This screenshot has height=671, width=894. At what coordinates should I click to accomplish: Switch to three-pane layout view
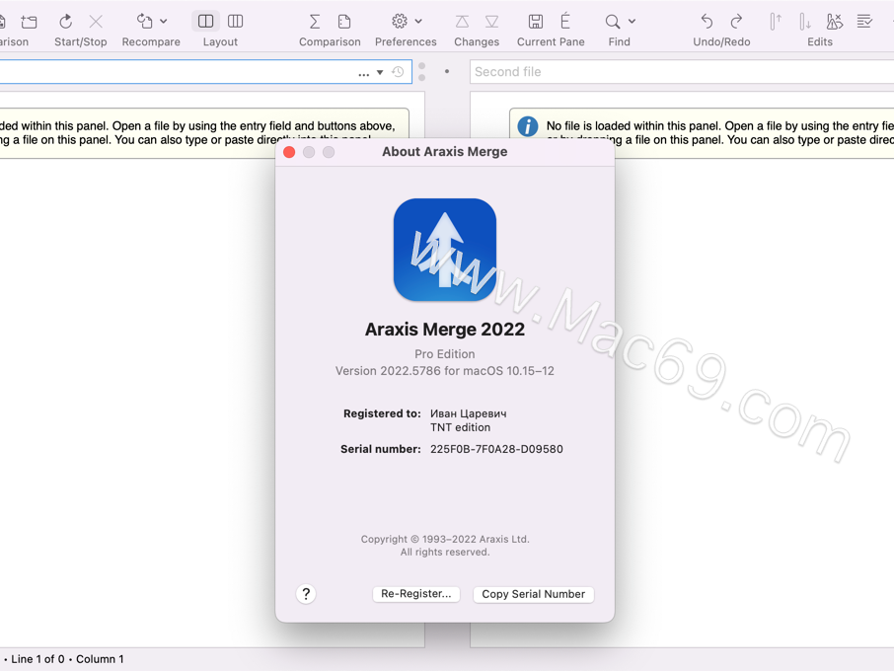[x=235, y=20]
